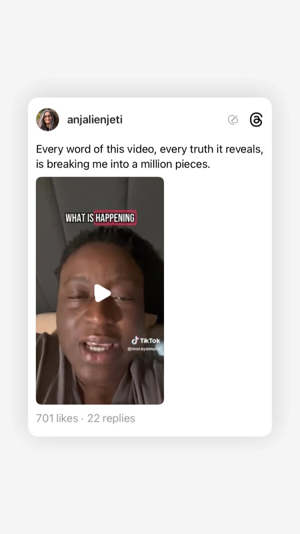This screenshot has height=534, width=300.
Task: Play the embedded TikTok video
Action: (x=102, y=293)
